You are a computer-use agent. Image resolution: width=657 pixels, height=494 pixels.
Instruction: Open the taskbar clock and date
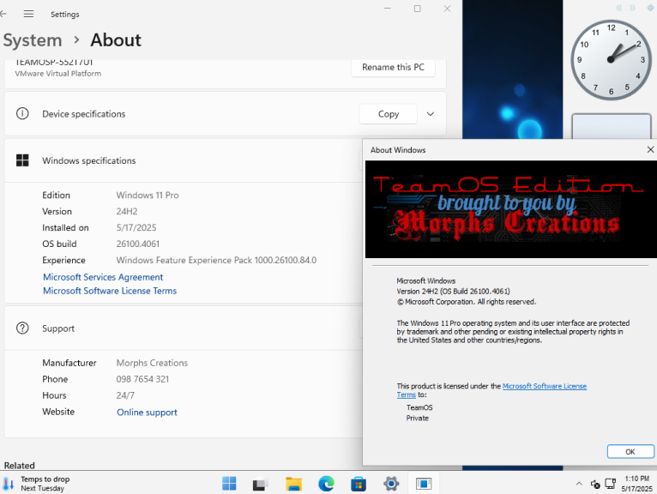636,484
